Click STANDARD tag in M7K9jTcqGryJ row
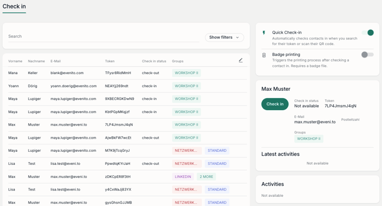Viewport: 382px width, 206px height. pos(217,151)
